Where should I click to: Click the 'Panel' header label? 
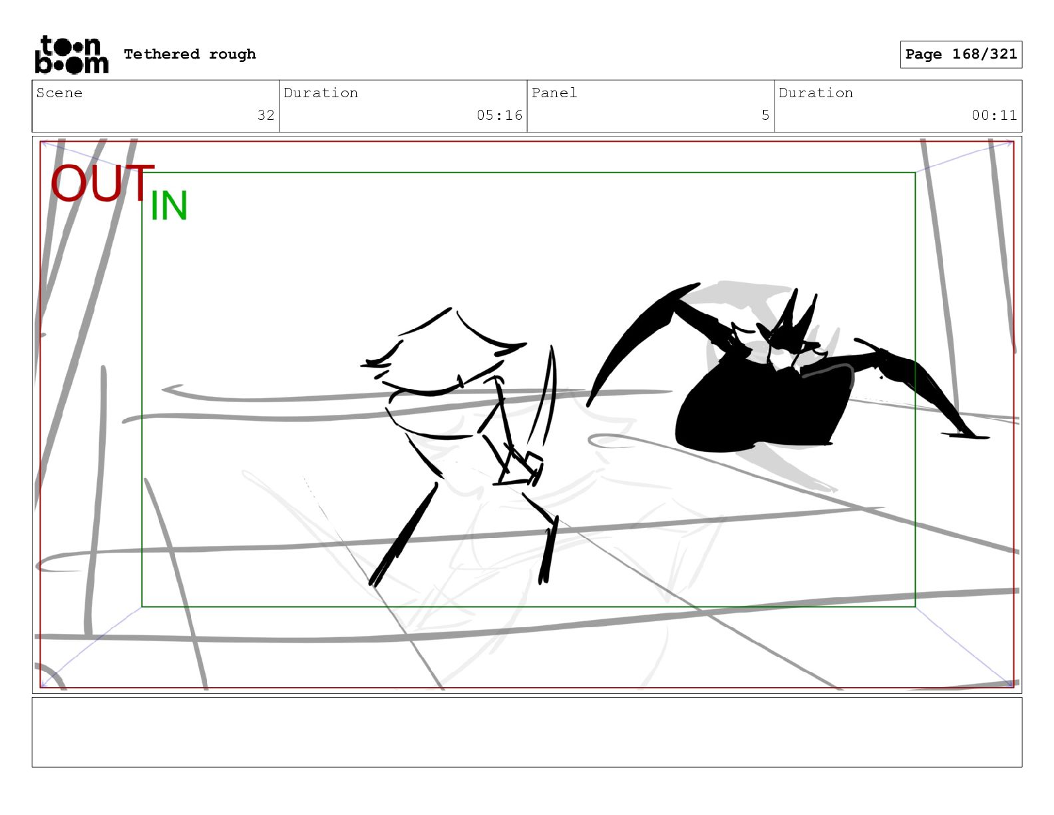tap(554, 93)
